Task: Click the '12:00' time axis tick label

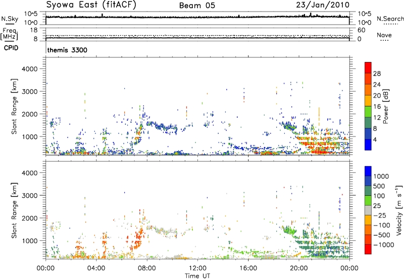Action: (x=197, y=268)
